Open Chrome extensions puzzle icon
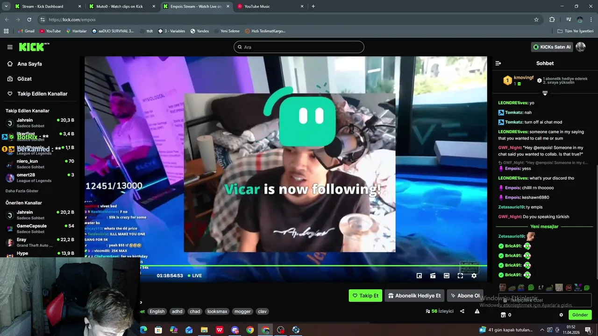Viewport: 598px width, 336px height. (x=552, y=20)
